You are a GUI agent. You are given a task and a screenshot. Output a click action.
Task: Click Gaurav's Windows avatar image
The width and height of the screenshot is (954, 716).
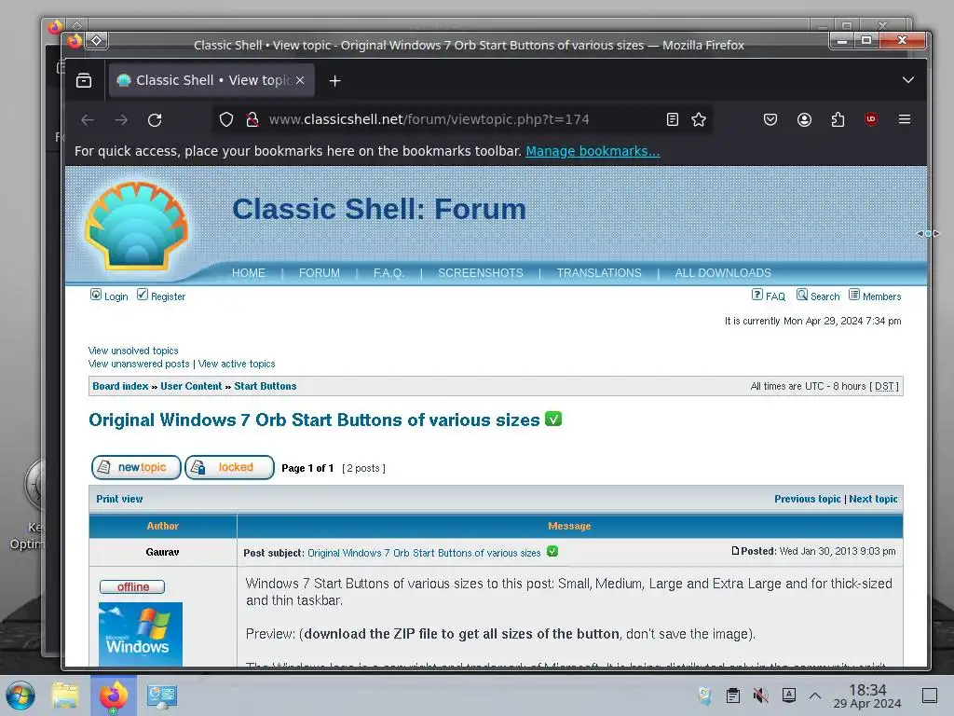tap(141, 634)
